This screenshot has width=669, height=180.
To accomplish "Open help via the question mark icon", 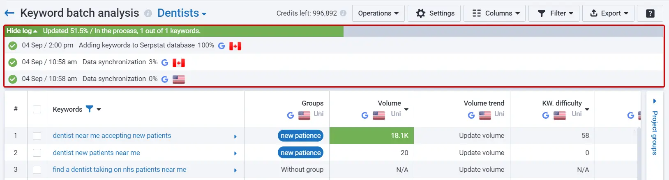I will (650, 13).
